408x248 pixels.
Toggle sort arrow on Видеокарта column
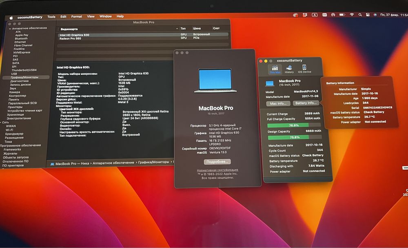[177, 29]
